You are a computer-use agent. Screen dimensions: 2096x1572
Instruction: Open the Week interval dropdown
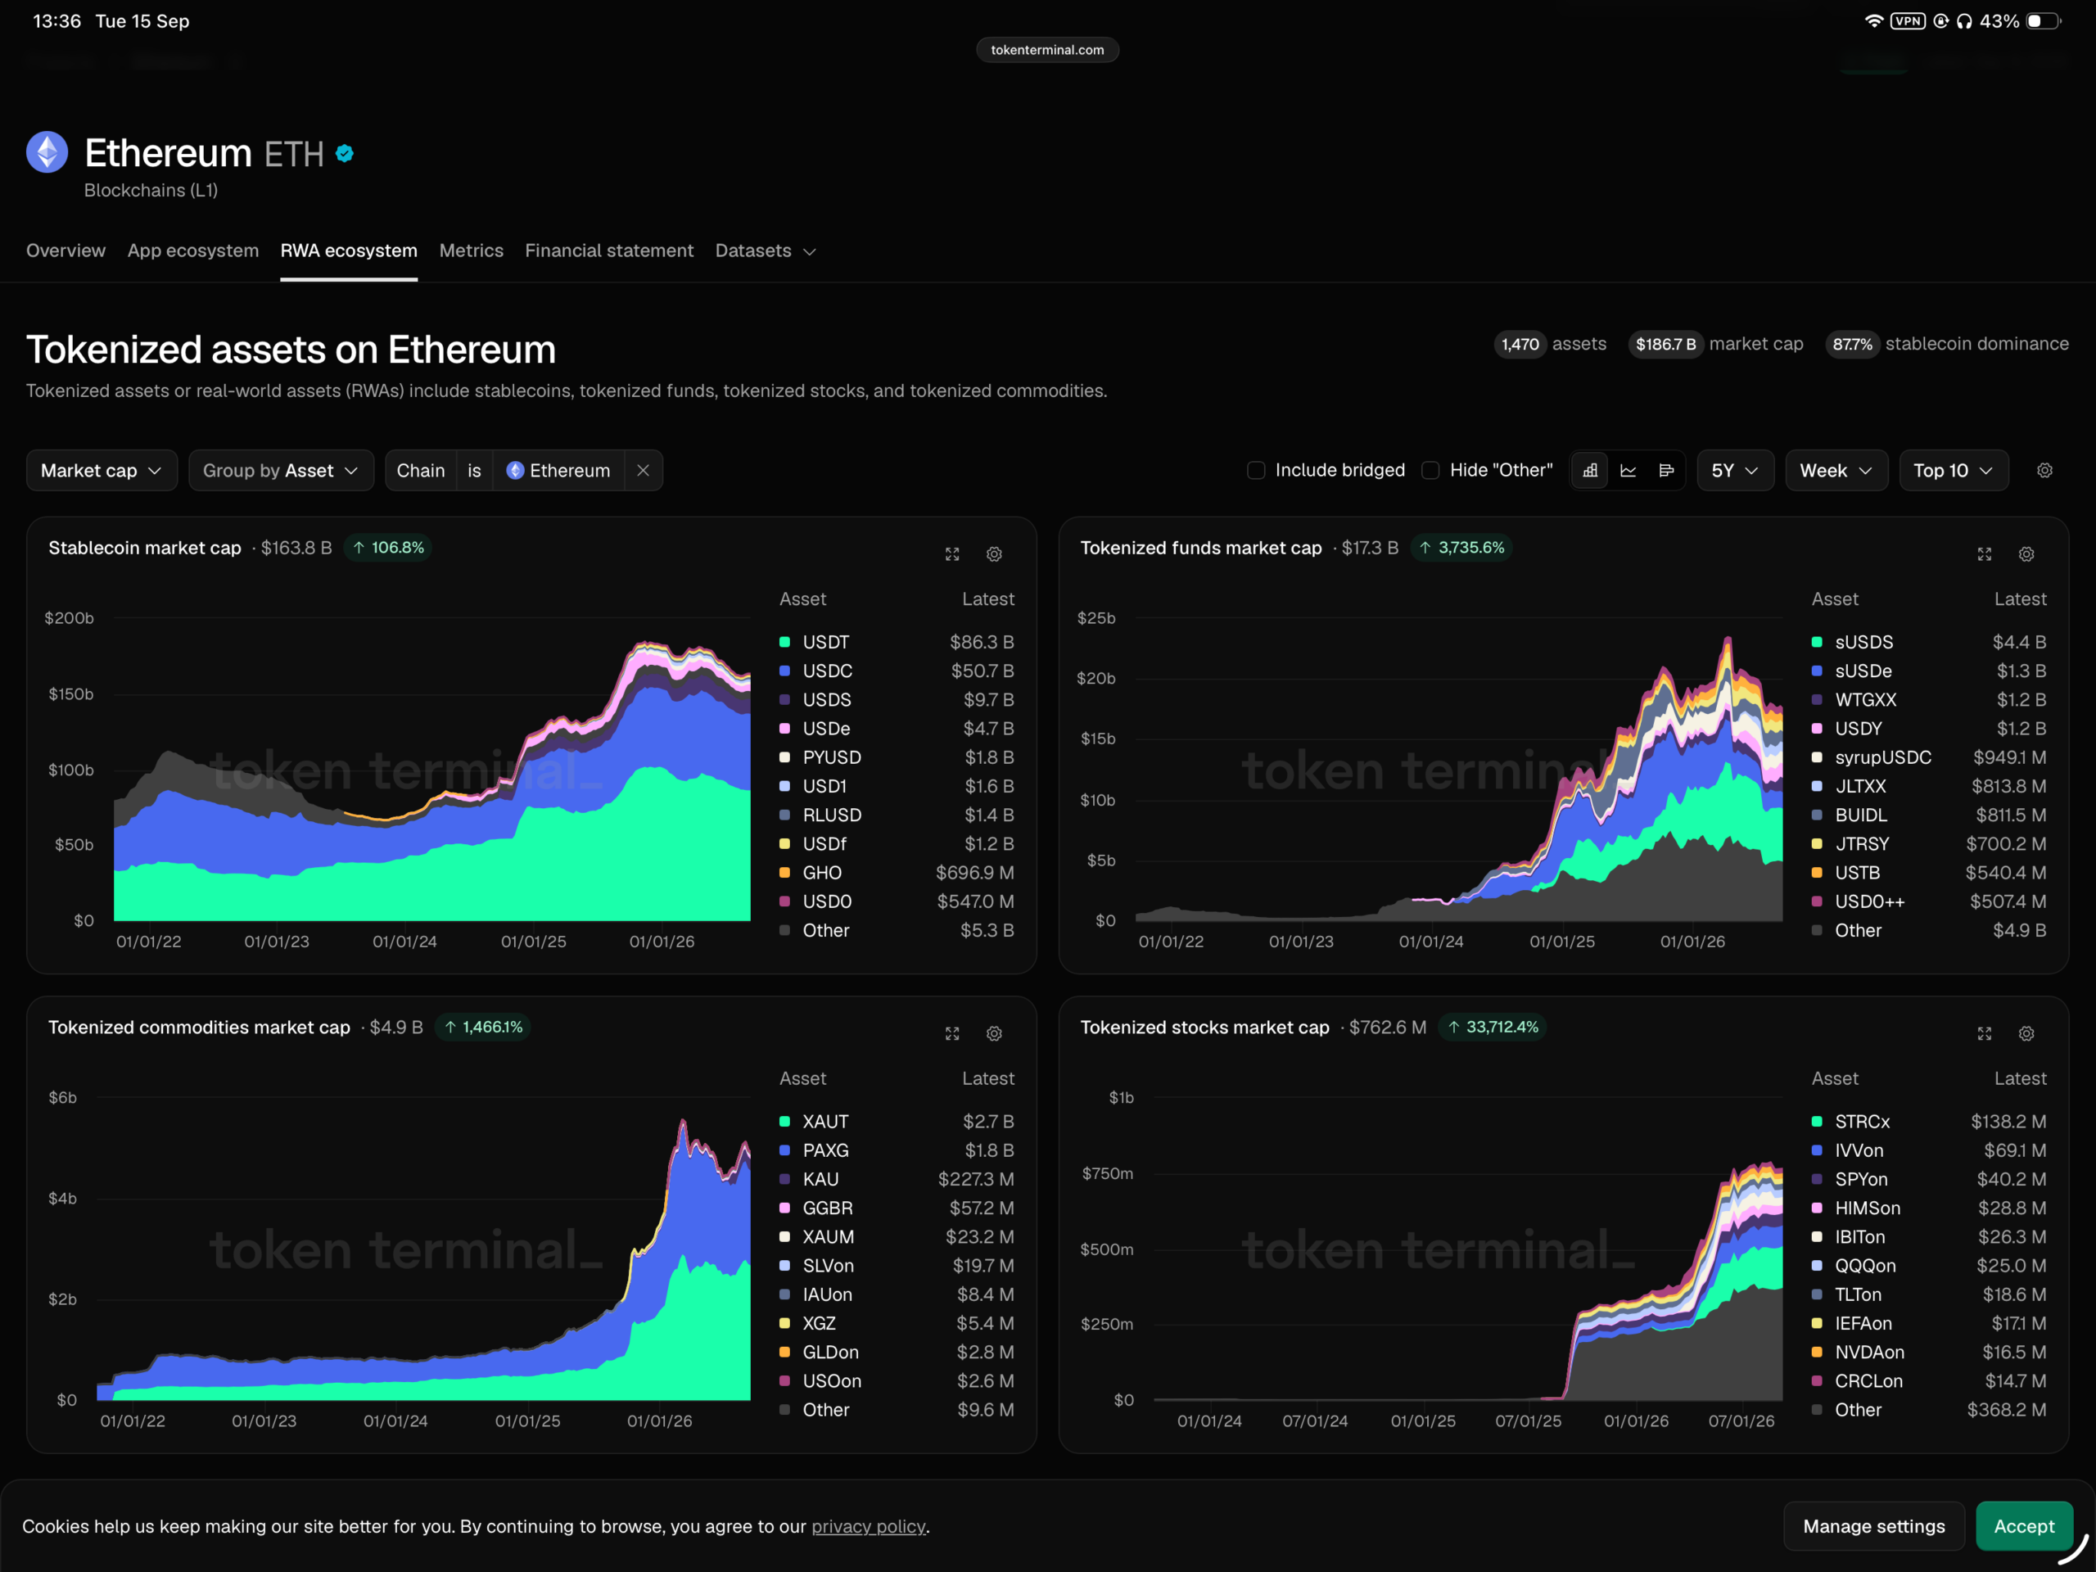(x=1836, y=471)
